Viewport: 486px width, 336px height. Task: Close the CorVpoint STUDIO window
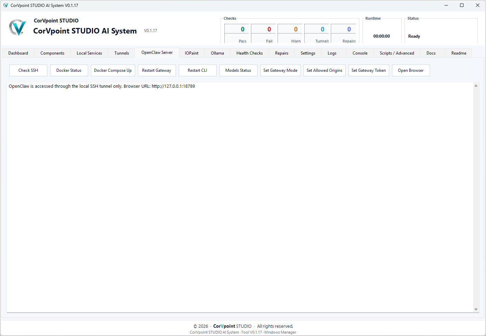click(x=478, y=5)
